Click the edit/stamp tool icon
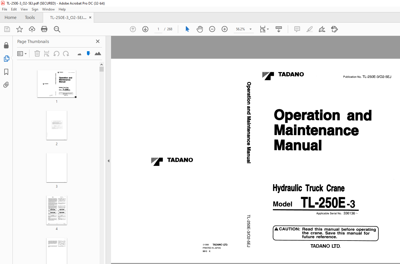This screenshot has height=264, width=400. [x=335, y=29]
